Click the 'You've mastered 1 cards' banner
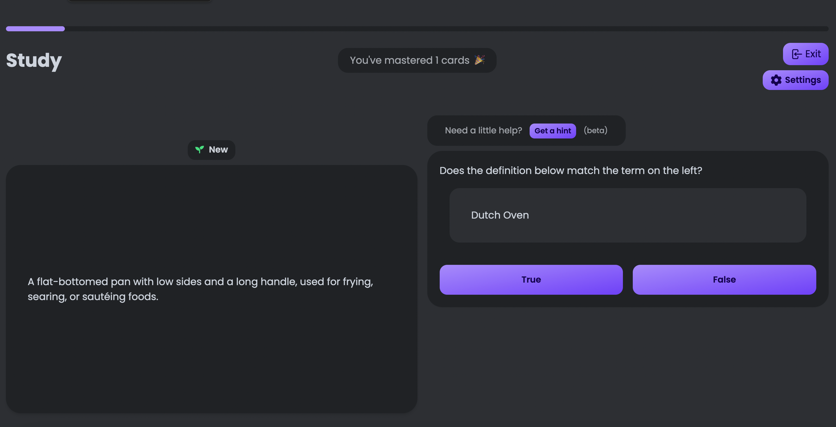The width and height of the screenshot is (836, 427). [x=409, y=60]
